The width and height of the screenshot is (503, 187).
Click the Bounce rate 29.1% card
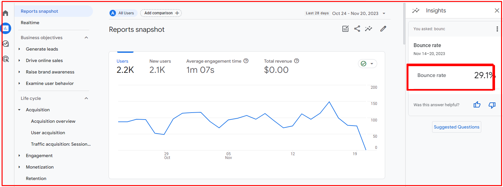pos(451,77)
